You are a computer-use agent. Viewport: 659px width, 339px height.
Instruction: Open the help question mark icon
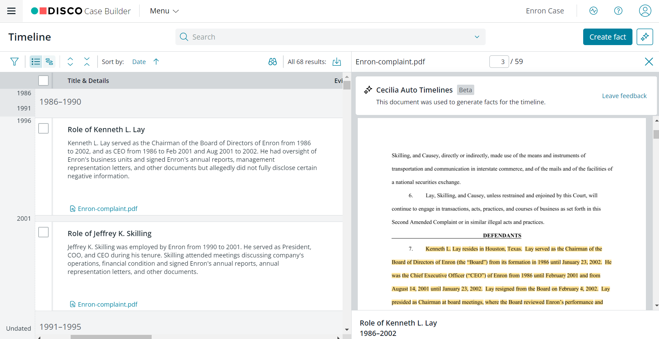pyautogui.click(x=618, y=11)
